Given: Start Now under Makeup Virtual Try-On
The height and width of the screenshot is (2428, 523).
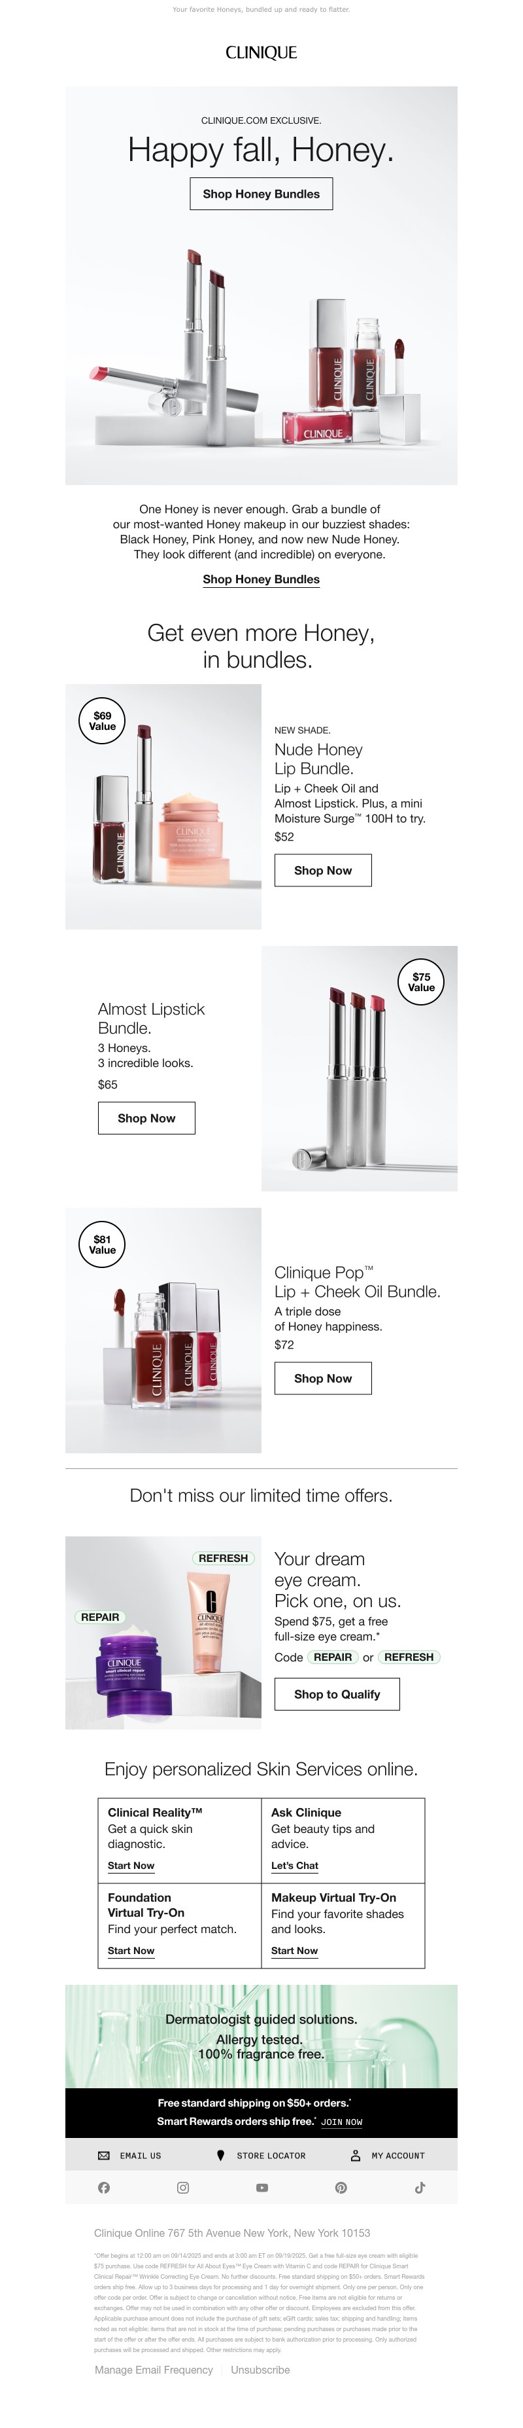Looking at the screenshot, I should point(294,1951).
